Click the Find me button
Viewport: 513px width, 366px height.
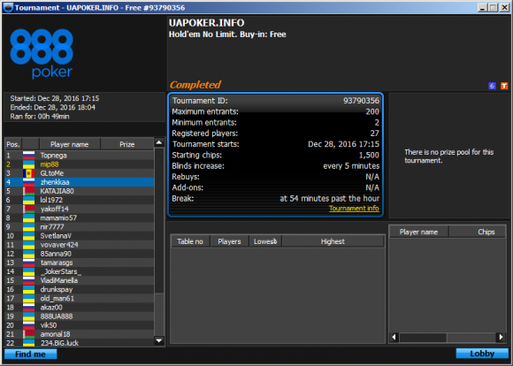pyautogui.click(x=30, y=355)
